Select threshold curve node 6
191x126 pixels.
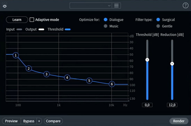(x=112, y=84)
